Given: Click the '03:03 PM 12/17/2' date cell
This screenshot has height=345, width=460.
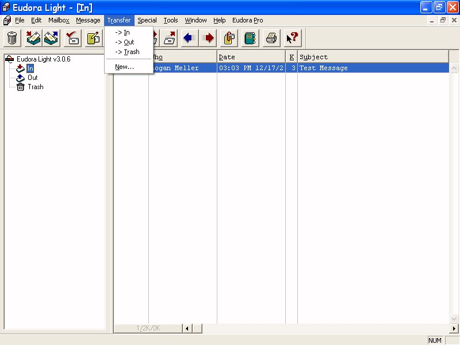Looking at the screenshot, I should [x=251, y=68].
